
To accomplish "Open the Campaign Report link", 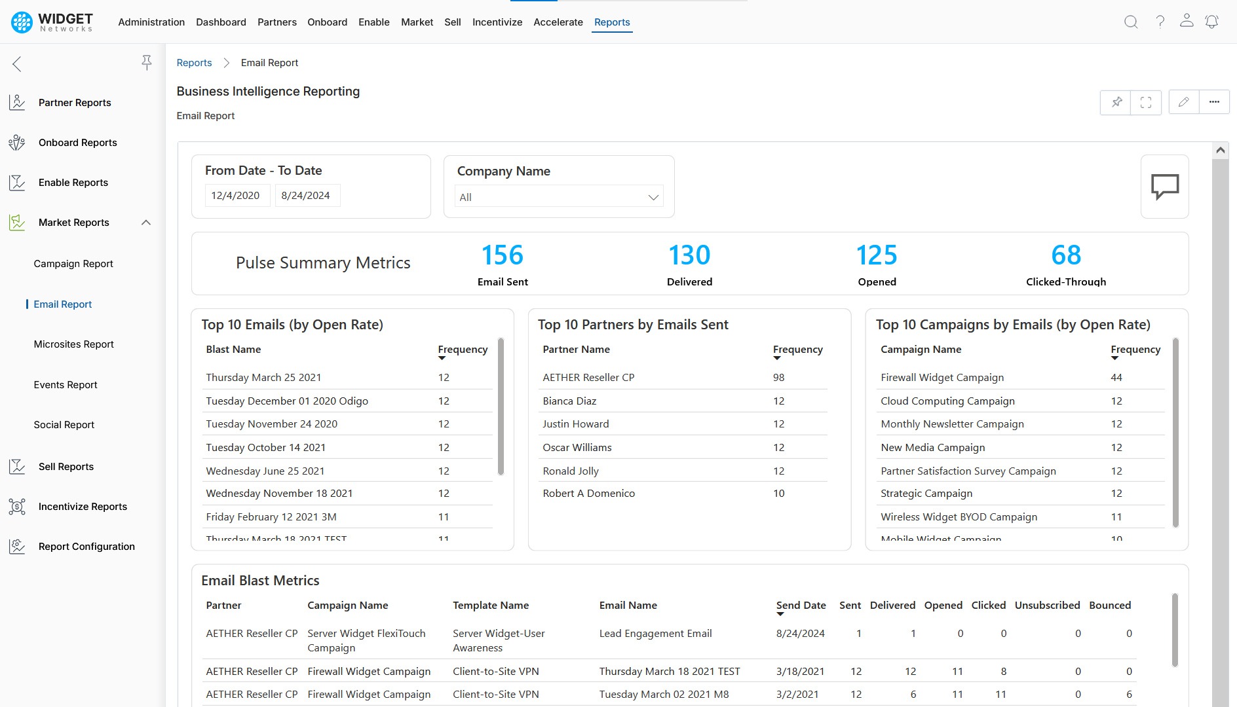I will [x=73, y=264].
